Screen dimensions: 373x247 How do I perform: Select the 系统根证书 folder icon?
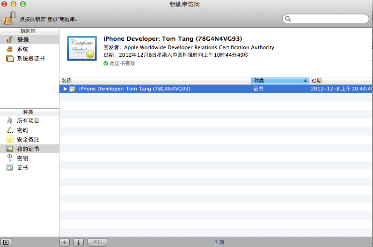[x=10, y=59]
